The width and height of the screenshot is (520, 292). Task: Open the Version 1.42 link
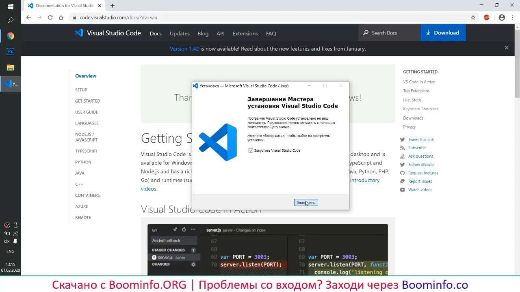184,49
